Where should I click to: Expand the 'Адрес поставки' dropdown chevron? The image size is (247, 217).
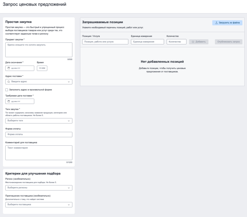pyautogui.click(x=69, y=82)
